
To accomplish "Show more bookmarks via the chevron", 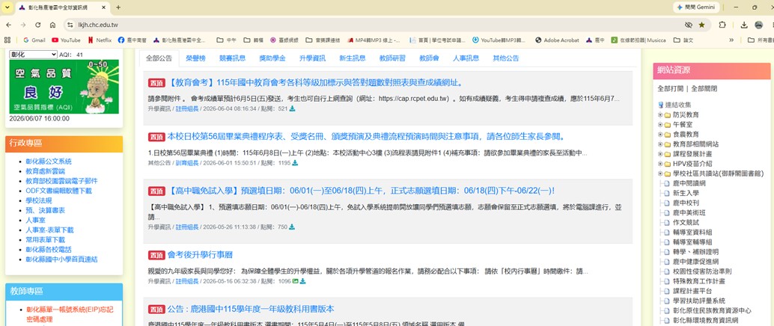I will point(731,40).
